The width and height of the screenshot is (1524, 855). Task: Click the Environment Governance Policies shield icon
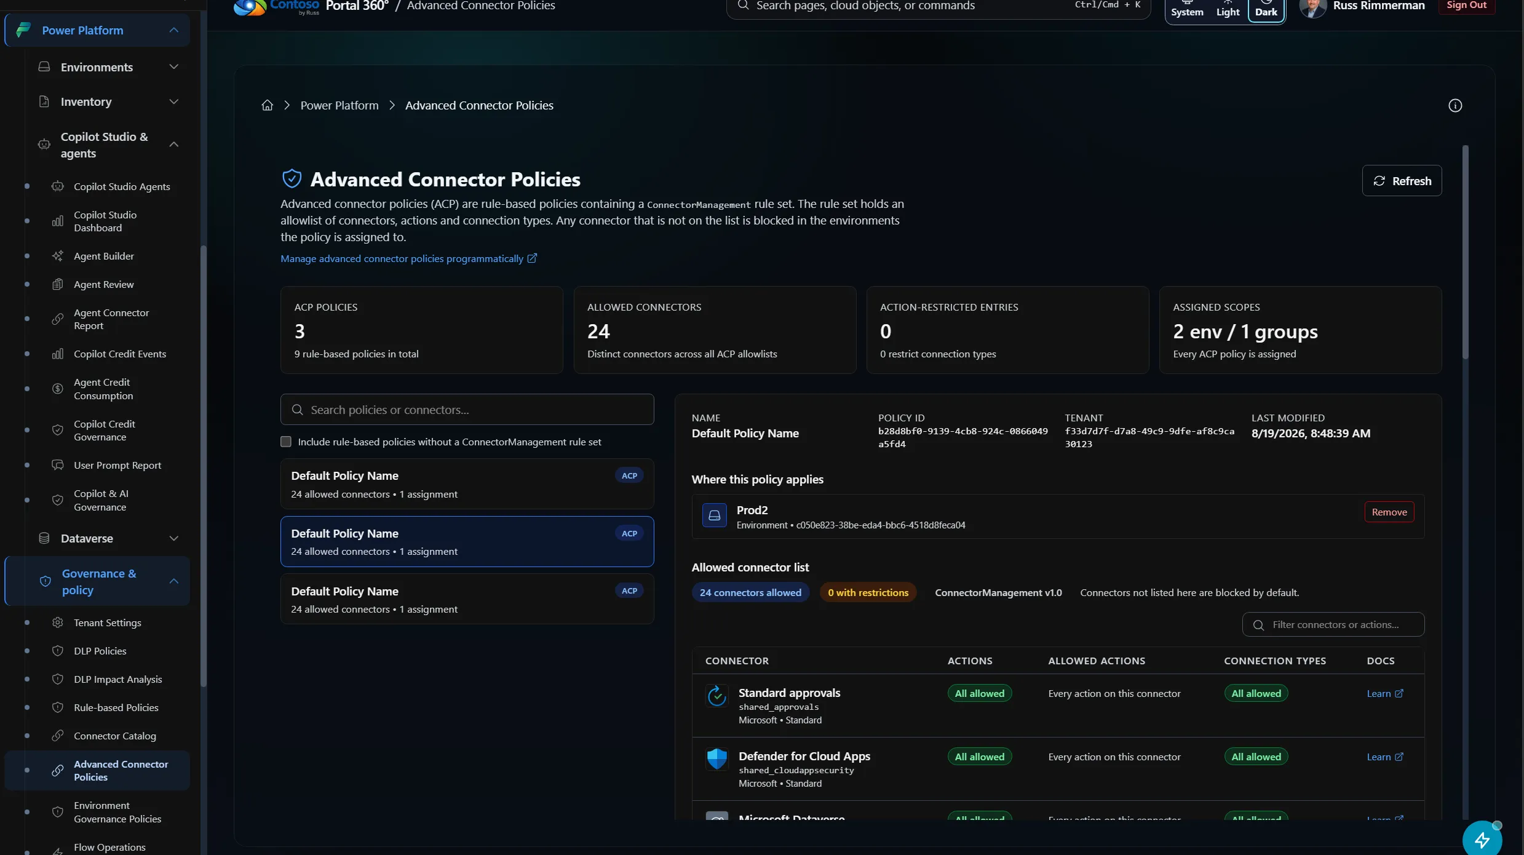coord(58,812)
